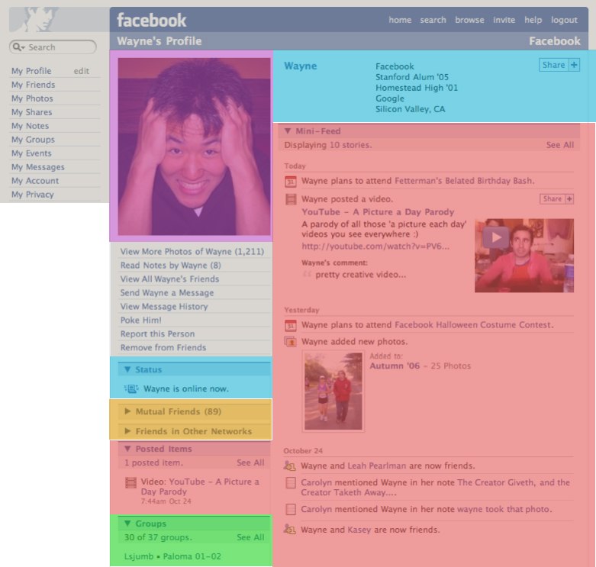Click the film icon next to 'Wayne posted a video'

[x=291, y=199]
